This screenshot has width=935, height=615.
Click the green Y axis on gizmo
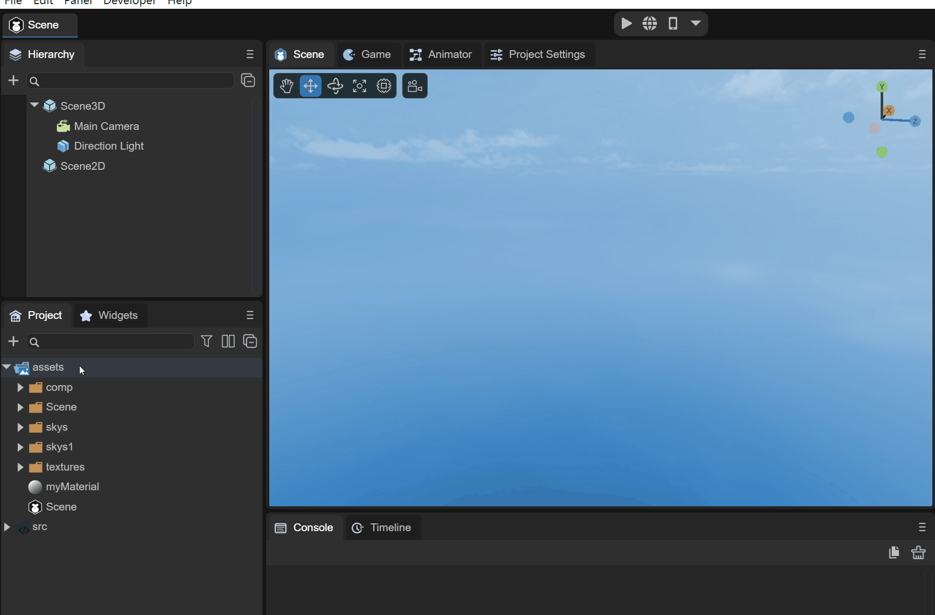[882, 87]
